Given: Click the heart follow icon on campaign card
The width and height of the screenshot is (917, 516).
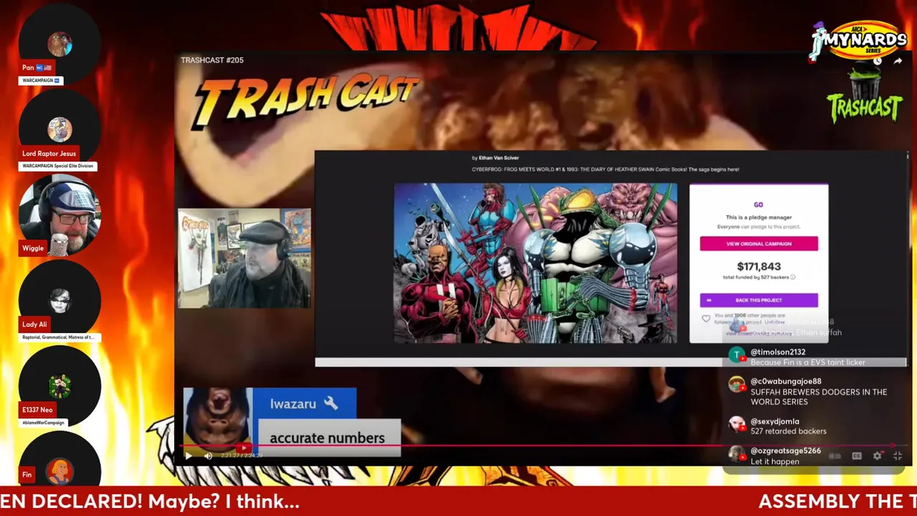Looking at the screenshot, I should (706, 318).
